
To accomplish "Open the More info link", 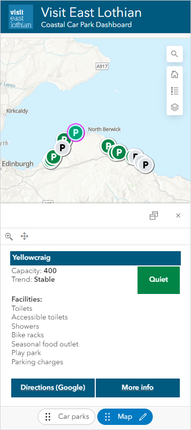I will pyautogui.click(x=138, y=388).
